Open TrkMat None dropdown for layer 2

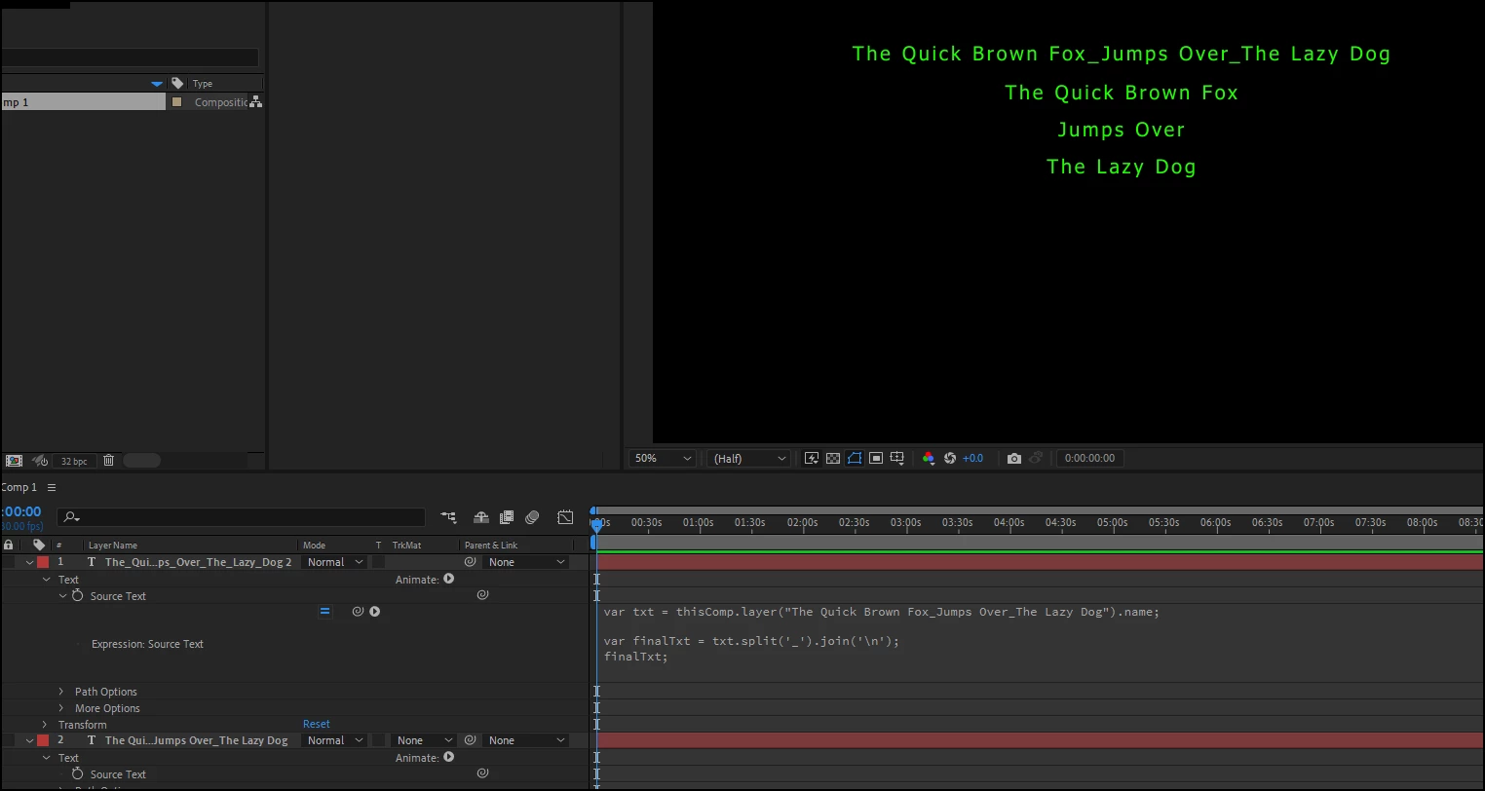tap(424, 740)
